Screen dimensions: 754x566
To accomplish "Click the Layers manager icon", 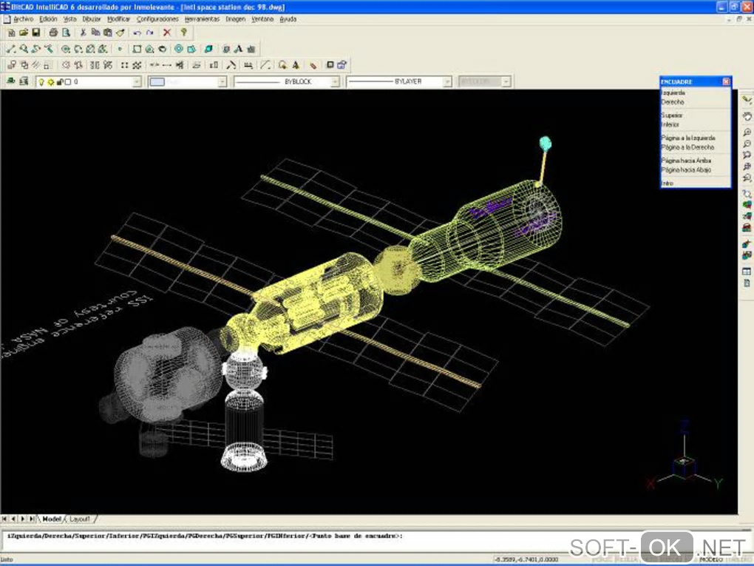I will 24,82.
